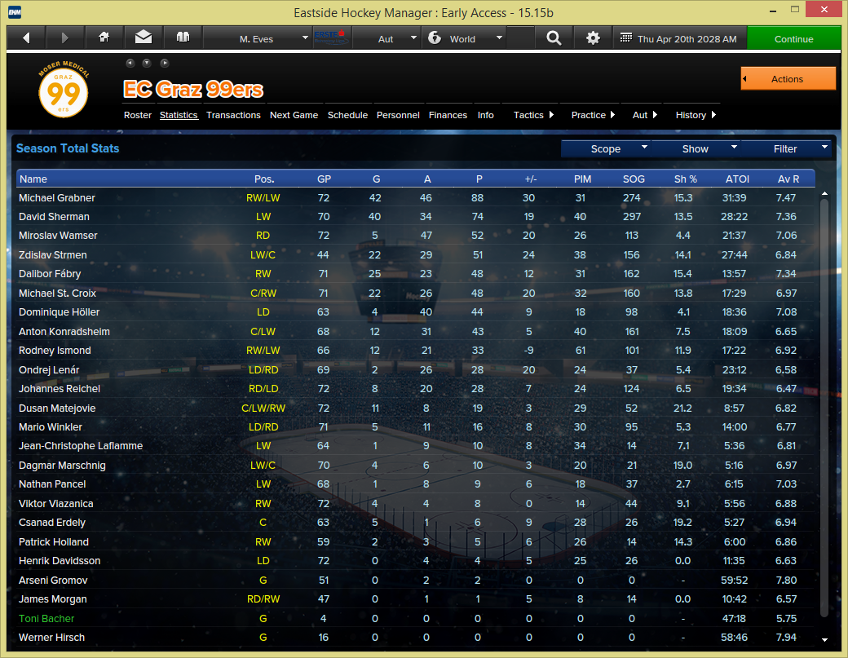Image resolution: width=848 pixels, height=658 pixels.
Task: Click the Graz 99ers team logo
Action: point(64,89)
